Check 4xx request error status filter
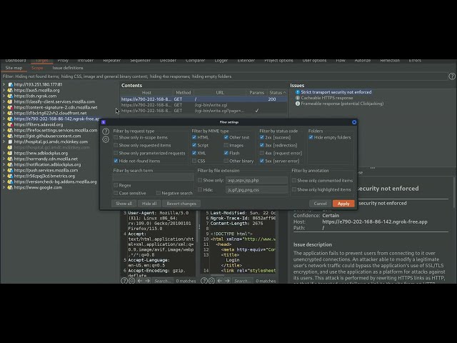The width and height of the screenshot is (457, 343). [x=262, y=153]
